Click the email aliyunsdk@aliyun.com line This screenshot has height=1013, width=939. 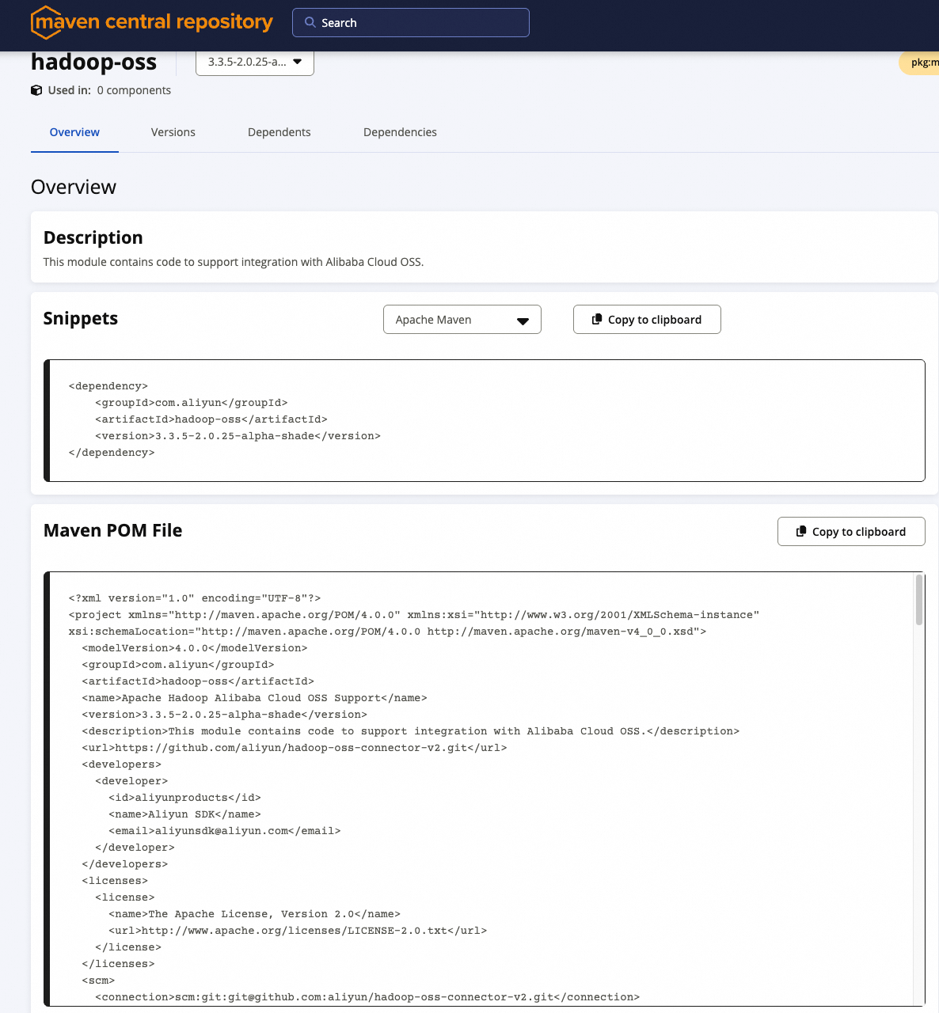[225, 831]
